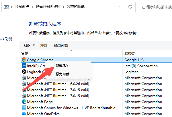Refresh the programs list

click(x=130, y=7)
